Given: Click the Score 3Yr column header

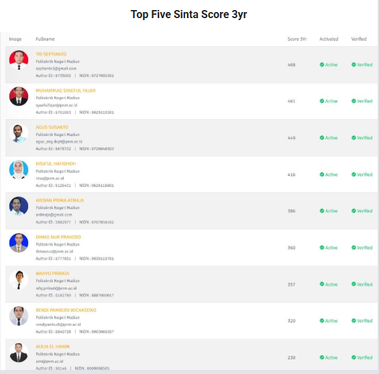Looking at the screenshot, I should [x=296, y=39].
